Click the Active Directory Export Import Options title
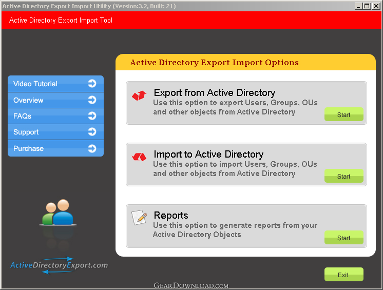 point(214,63)
